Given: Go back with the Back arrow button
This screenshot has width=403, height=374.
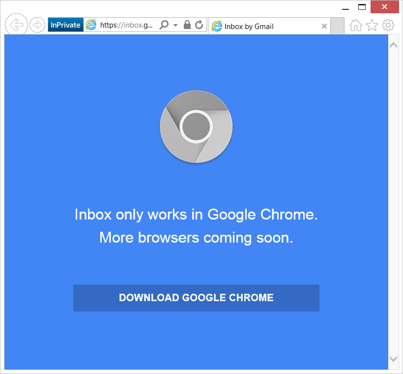Looking at the screenshot, I should (16, 25).
